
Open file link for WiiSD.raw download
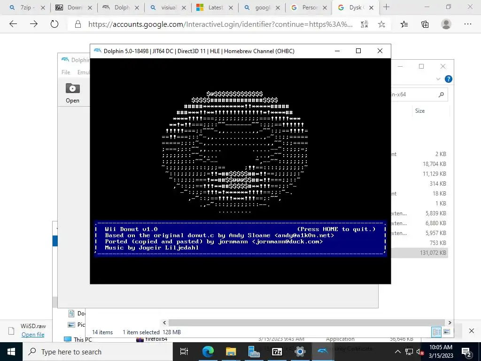33,335
